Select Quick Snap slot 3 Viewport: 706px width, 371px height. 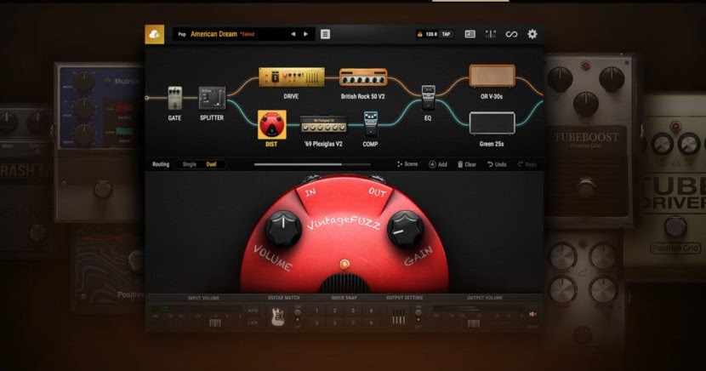[352, 311]
